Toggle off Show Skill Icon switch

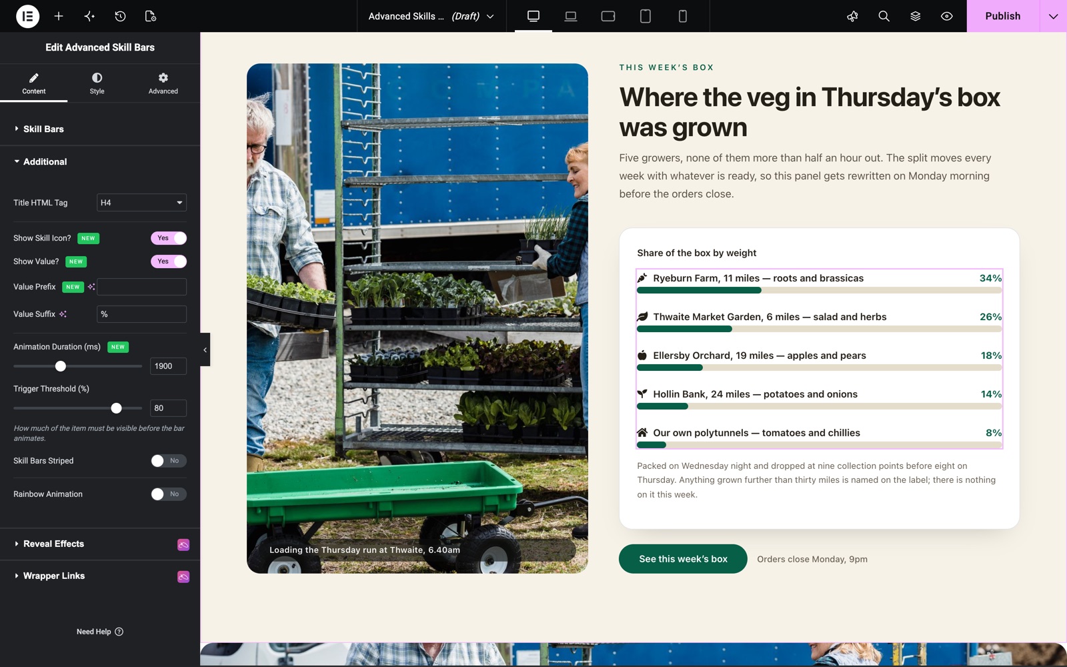pos(169,238)
